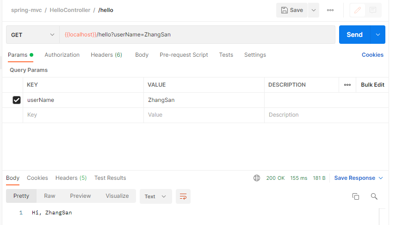Open the Settings tab

coord(255,55)
